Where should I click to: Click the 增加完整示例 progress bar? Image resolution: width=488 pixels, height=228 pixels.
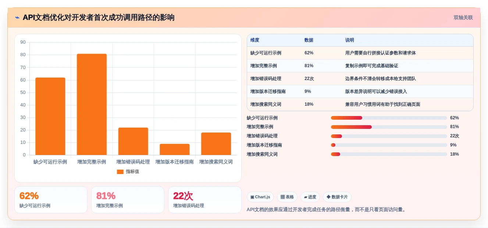[389, 127]
